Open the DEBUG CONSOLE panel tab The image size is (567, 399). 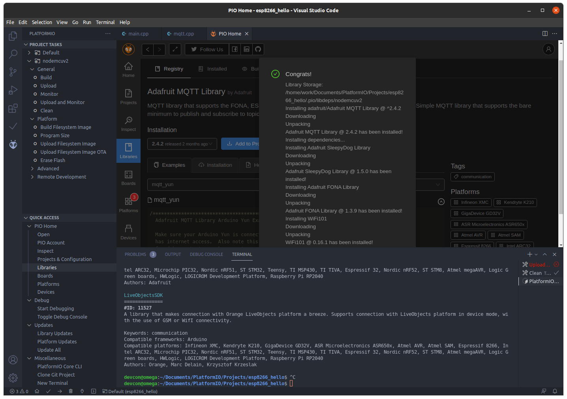(x=207, y=255)
